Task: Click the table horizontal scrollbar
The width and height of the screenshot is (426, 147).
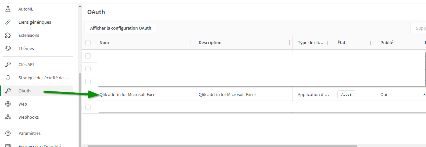Action: [222, 146]
